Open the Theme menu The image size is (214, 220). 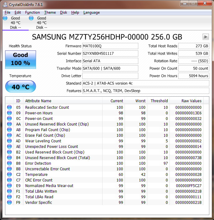[50, 12]
